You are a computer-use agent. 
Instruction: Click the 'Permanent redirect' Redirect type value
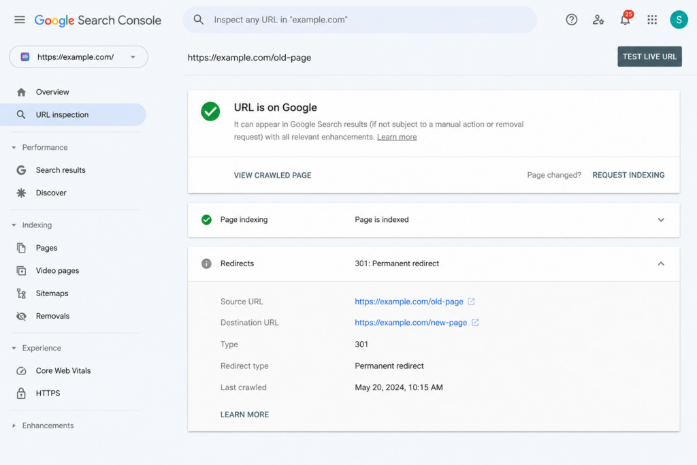389,366
